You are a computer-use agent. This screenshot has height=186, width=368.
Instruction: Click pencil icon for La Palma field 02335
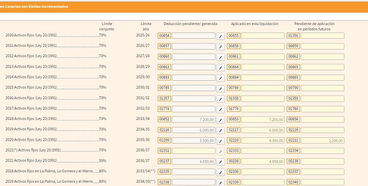point(220,172)
